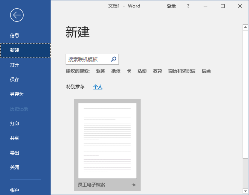Click the 业务 suggested search link
Screen dimensions: 249x195
(100, 71)
